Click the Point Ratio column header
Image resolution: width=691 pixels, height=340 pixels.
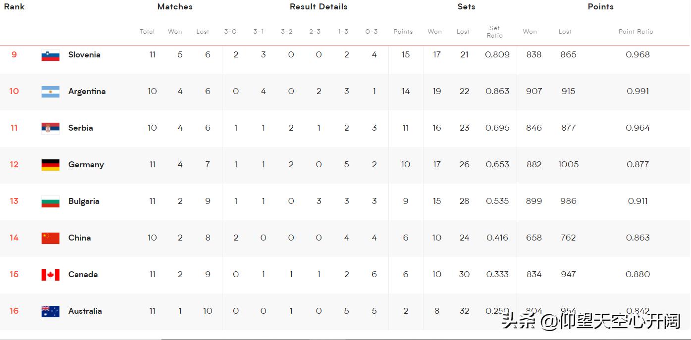[x=636, y=32]
